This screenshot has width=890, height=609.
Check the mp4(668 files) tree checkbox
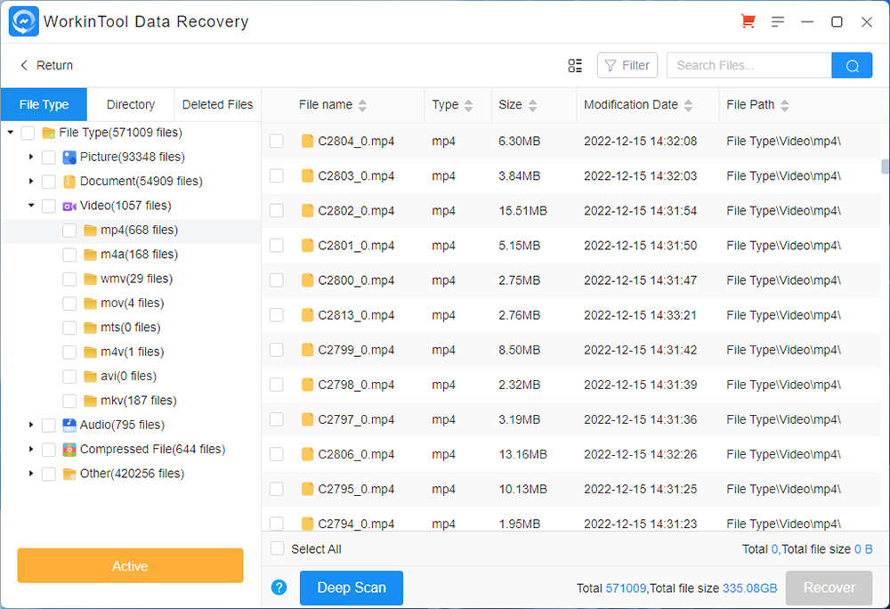(x=69, y=230)
